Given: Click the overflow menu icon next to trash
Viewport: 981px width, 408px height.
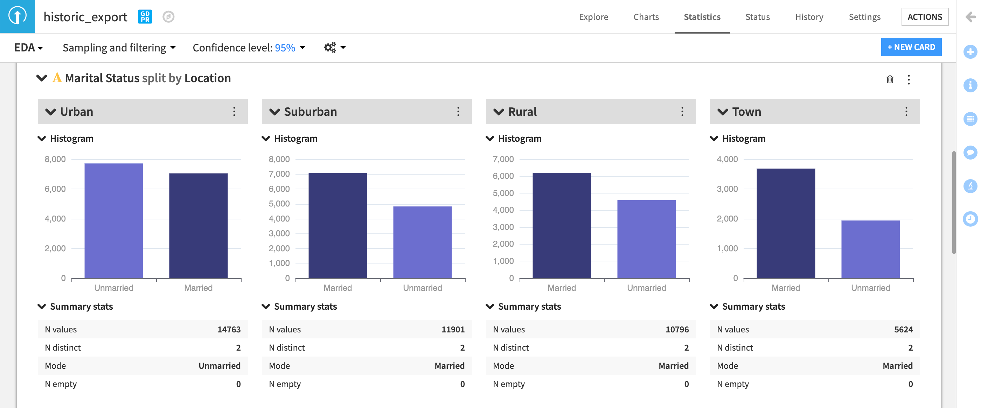Looking at the screenshot, I should pos(910,79).
